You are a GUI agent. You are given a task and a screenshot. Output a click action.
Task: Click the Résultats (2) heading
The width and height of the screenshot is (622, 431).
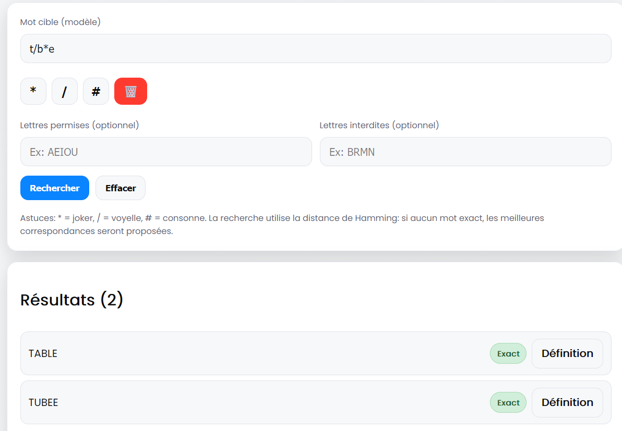[x=71, y=300]
